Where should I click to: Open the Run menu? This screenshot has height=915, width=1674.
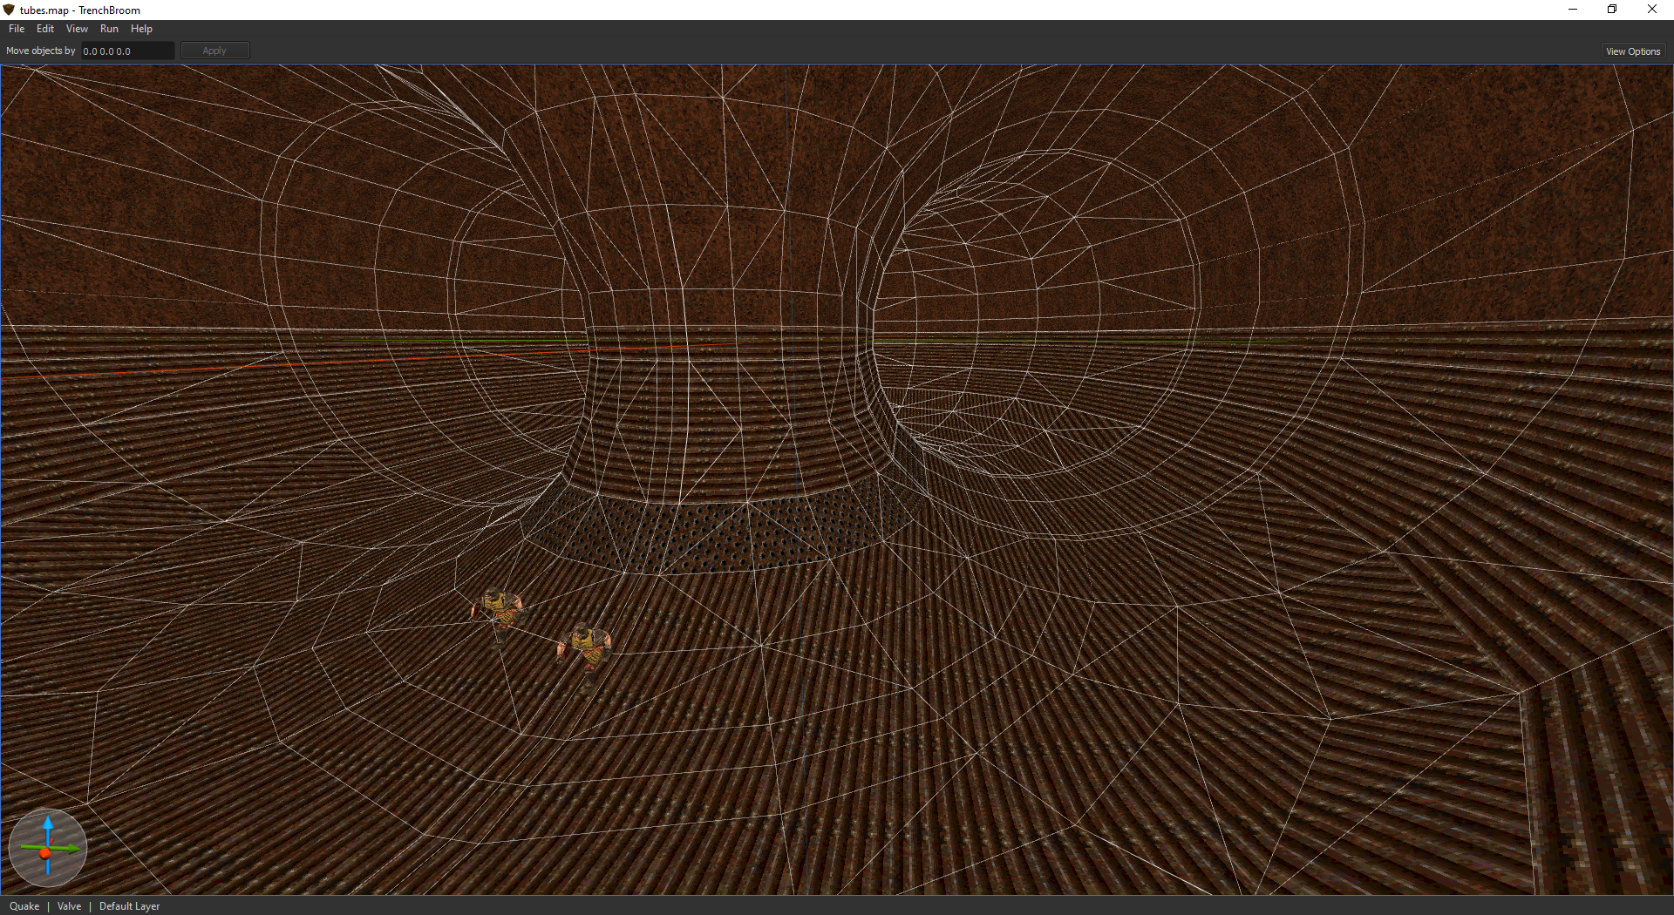[x=109, y=29]
